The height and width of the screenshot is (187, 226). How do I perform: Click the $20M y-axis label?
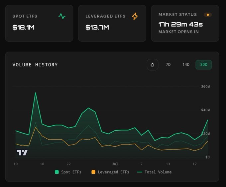(205, 134)
